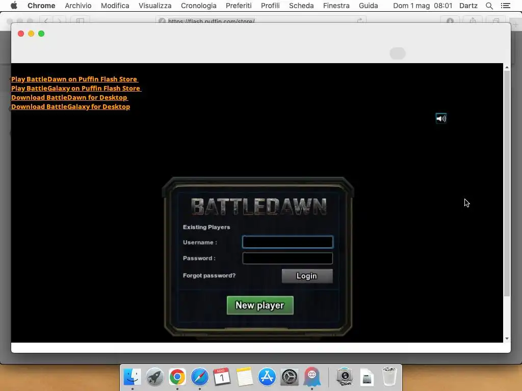The height and width of the screenshot is (391, 522).
Task: Open the Profili menu
Action: click(x=270, y=6)
